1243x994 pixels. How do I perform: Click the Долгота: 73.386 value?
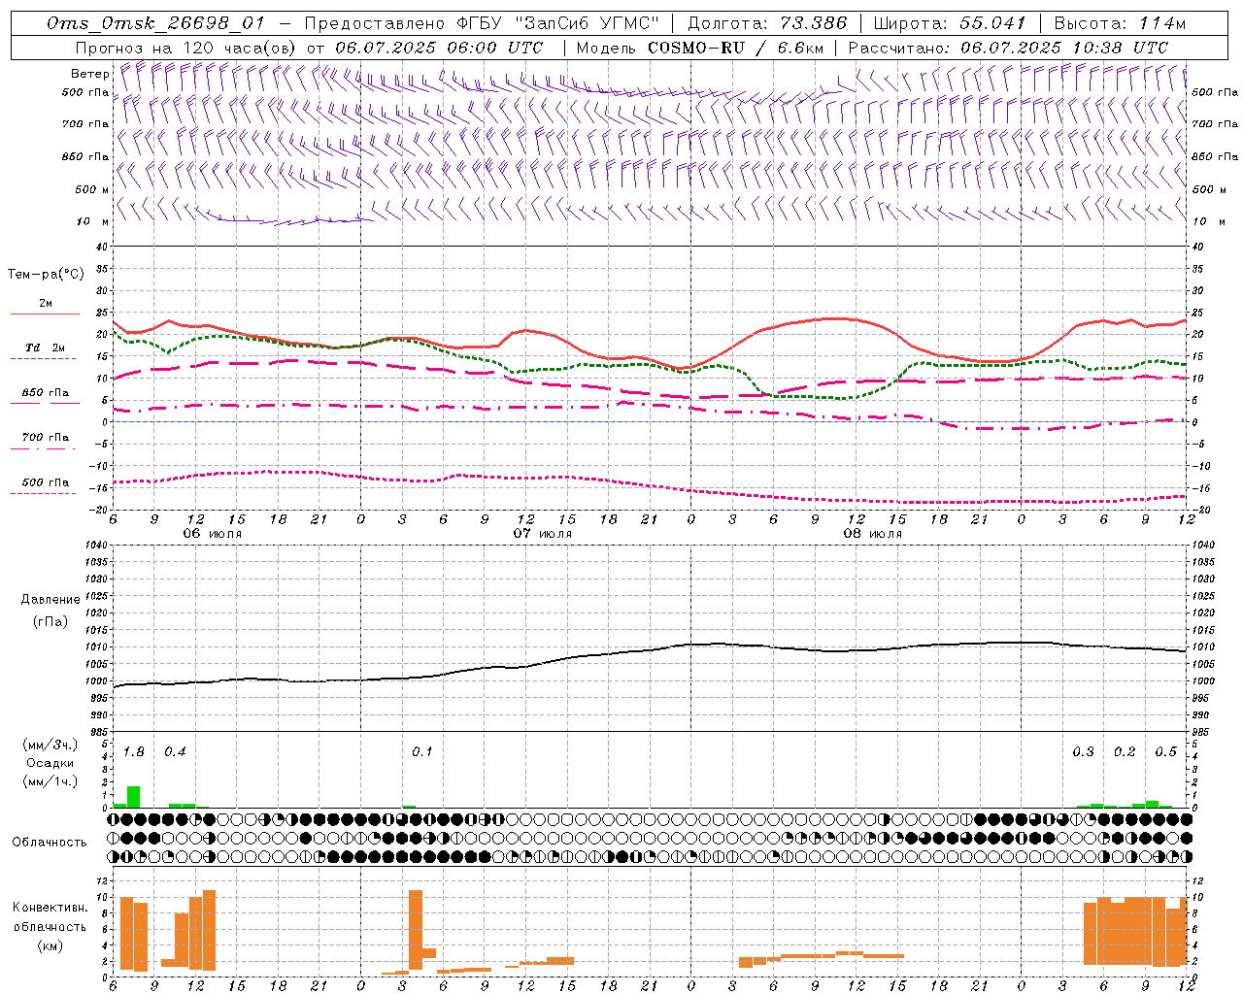click(766, 23)
